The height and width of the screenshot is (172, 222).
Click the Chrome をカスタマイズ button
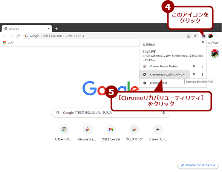coord(198,165)
